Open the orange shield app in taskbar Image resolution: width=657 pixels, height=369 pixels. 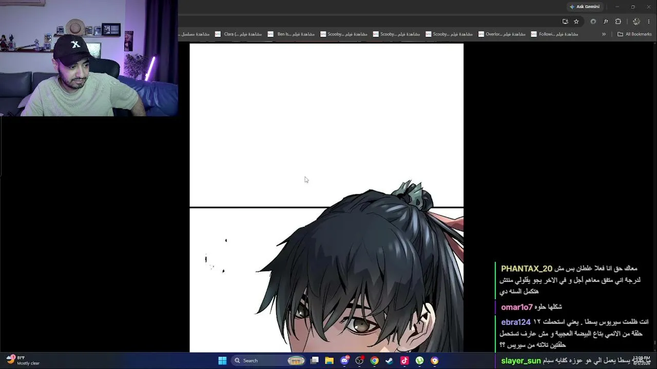pos(435,361)
